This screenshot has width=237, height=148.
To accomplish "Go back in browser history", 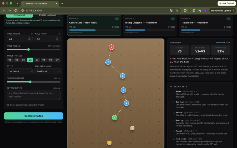I will tap(4, 10).
